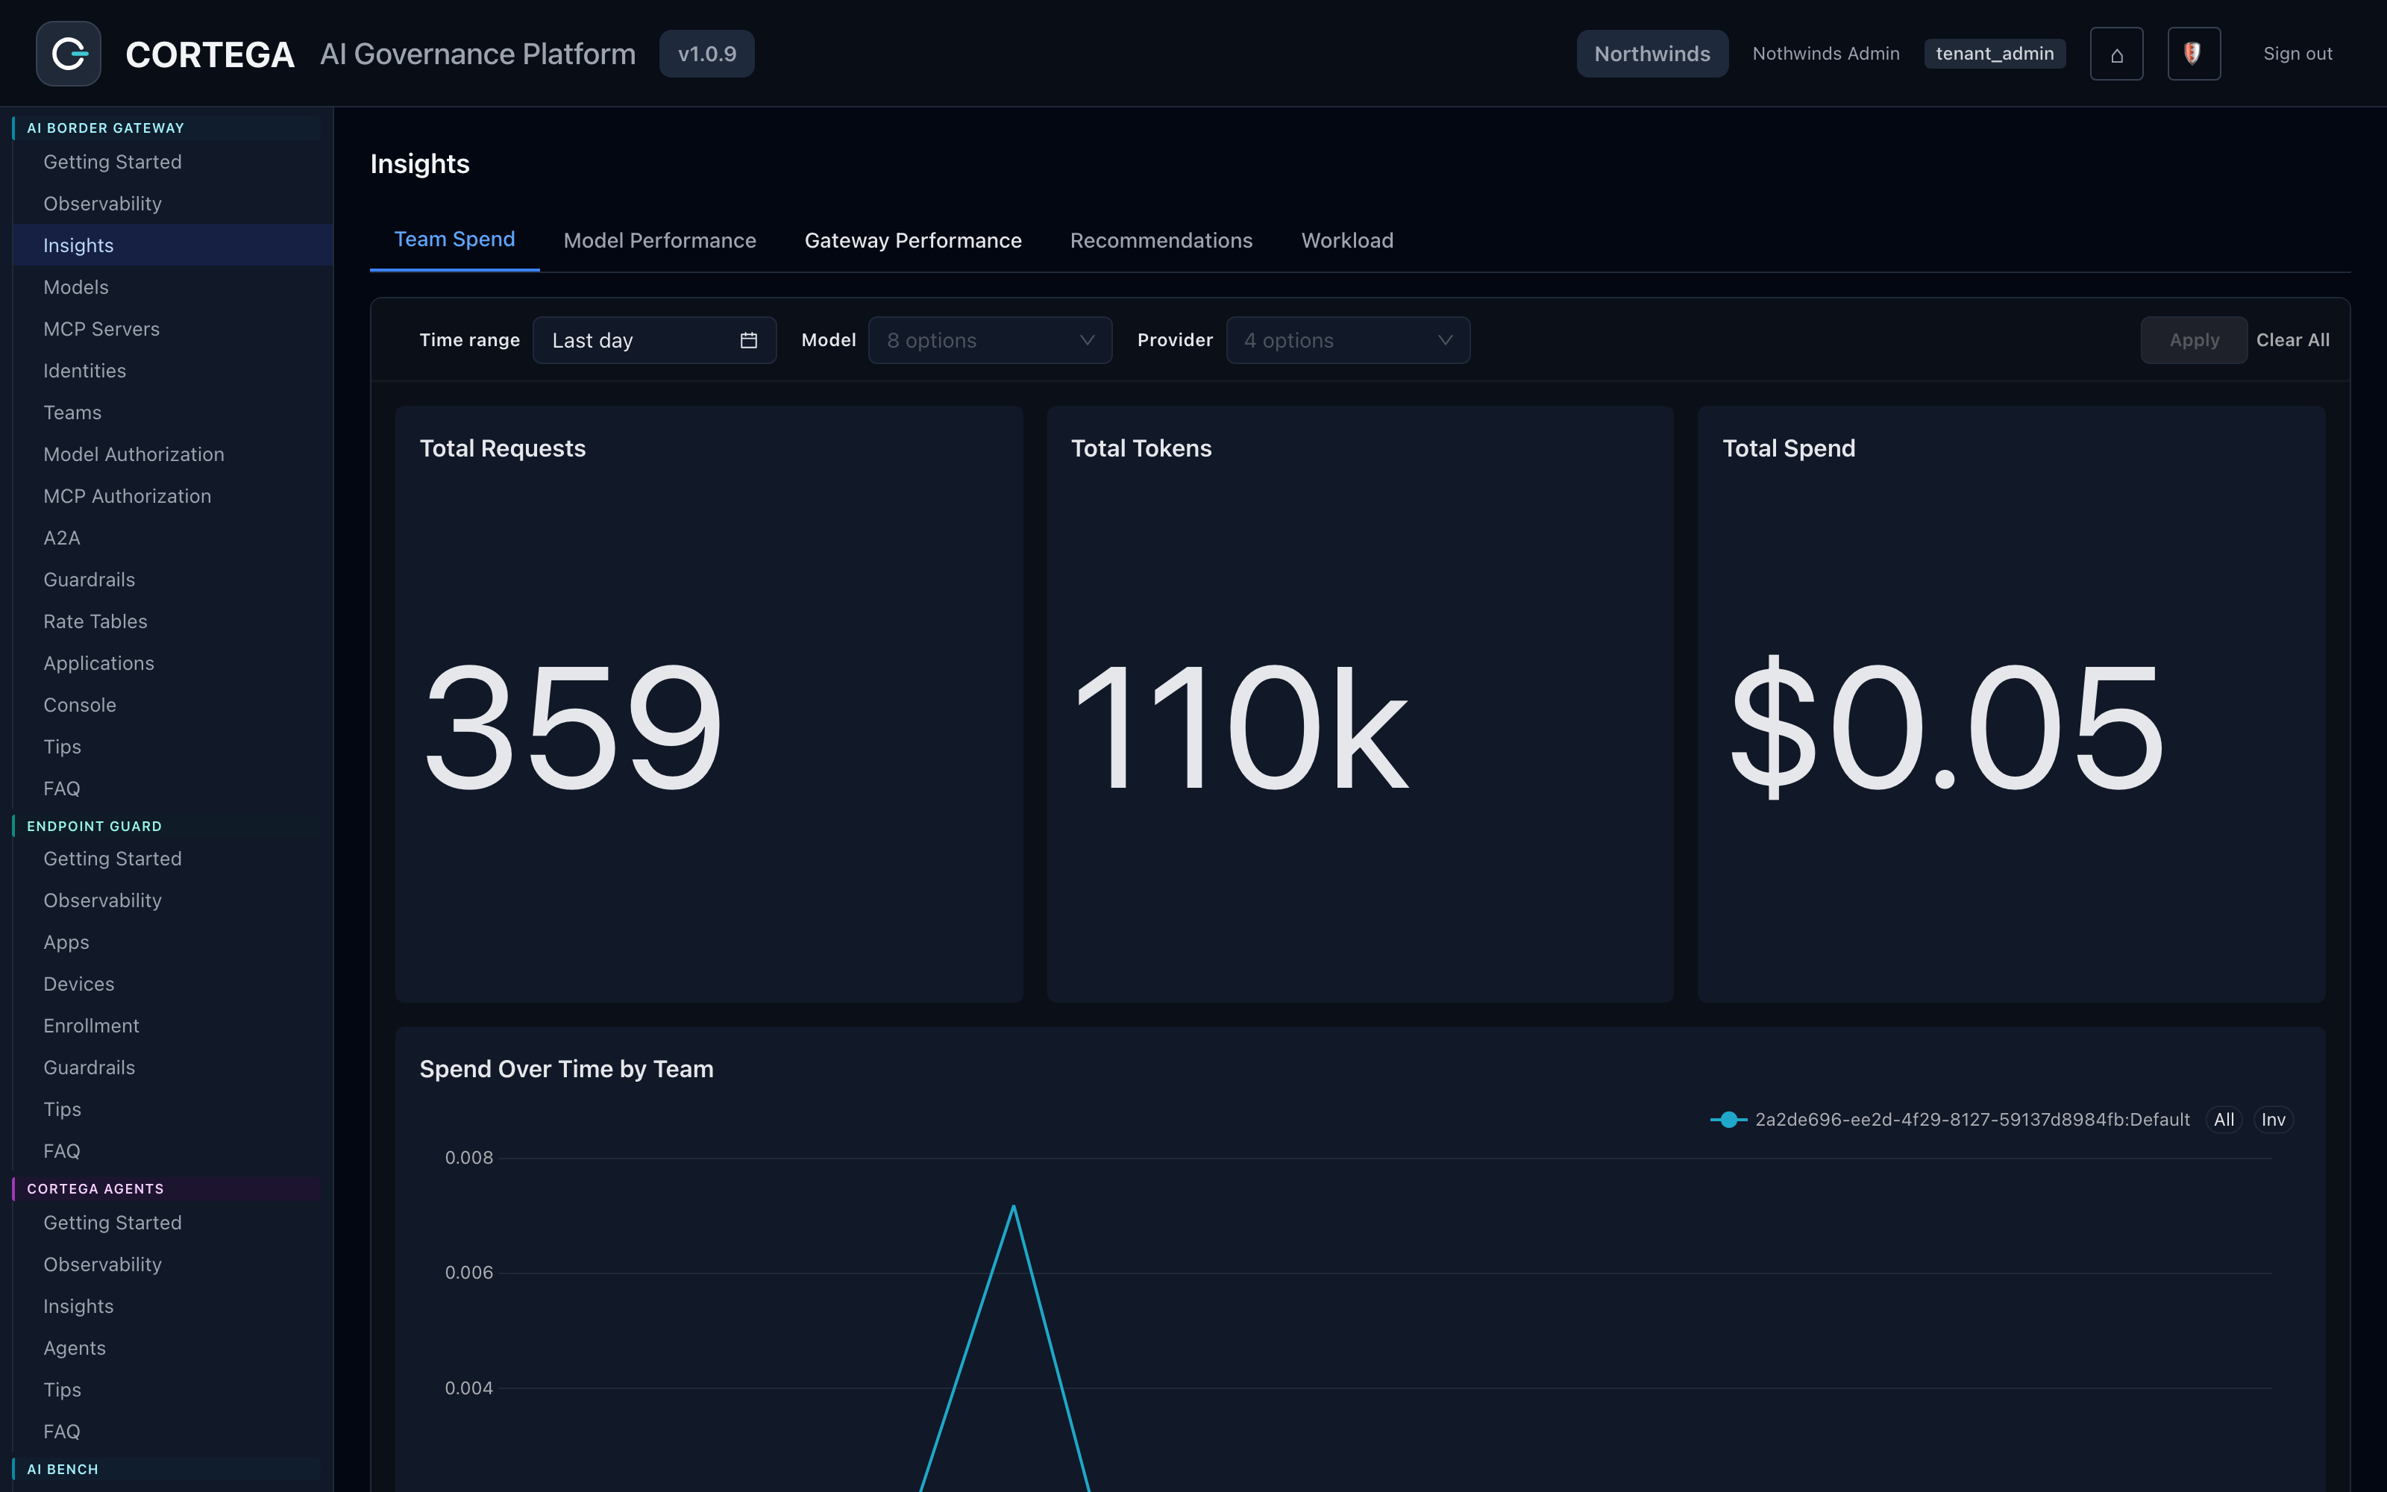The image size is (2387, 1492).
Task: Switch to the Model Performance tab
Action: coord(659,241)
